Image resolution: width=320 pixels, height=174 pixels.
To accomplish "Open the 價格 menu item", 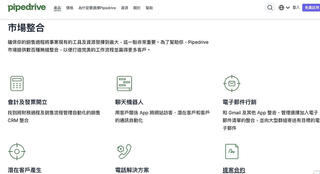I will pyautogui.click(x=70, y=8).
